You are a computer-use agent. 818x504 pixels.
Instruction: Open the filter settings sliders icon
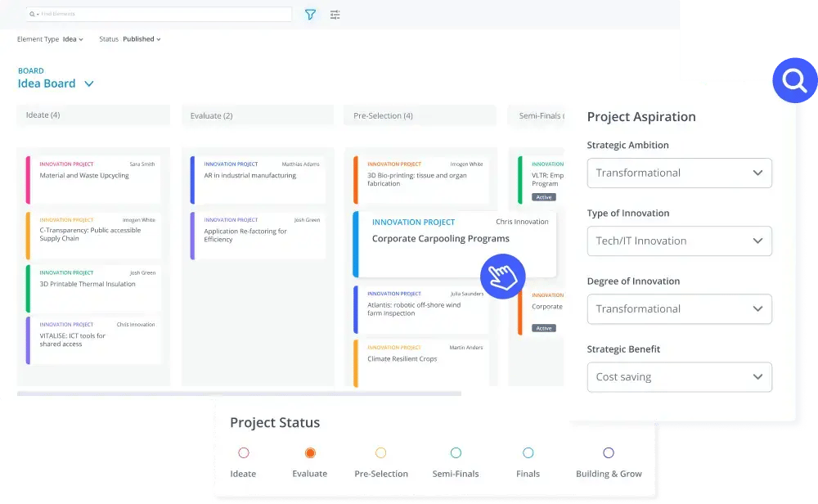click(335, 15)
